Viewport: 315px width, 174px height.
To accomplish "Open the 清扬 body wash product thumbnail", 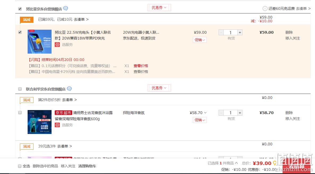I will tap(40, 122).
